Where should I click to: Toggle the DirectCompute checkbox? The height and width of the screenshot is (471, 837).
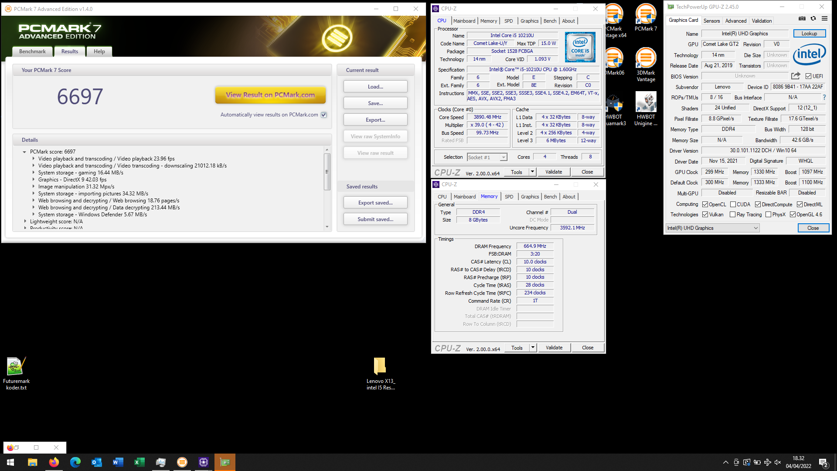tap(758, 205)
